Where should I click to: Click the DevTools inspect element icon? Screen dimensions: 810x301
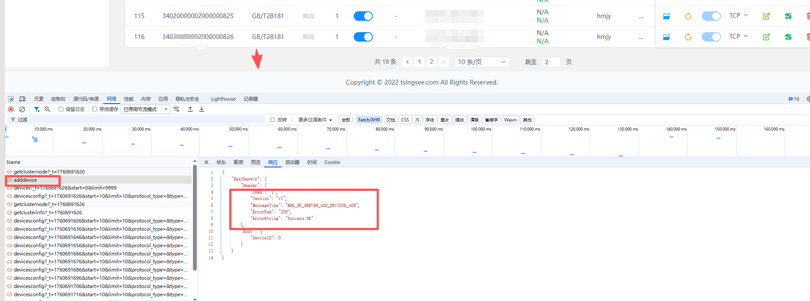click(11, 99)
